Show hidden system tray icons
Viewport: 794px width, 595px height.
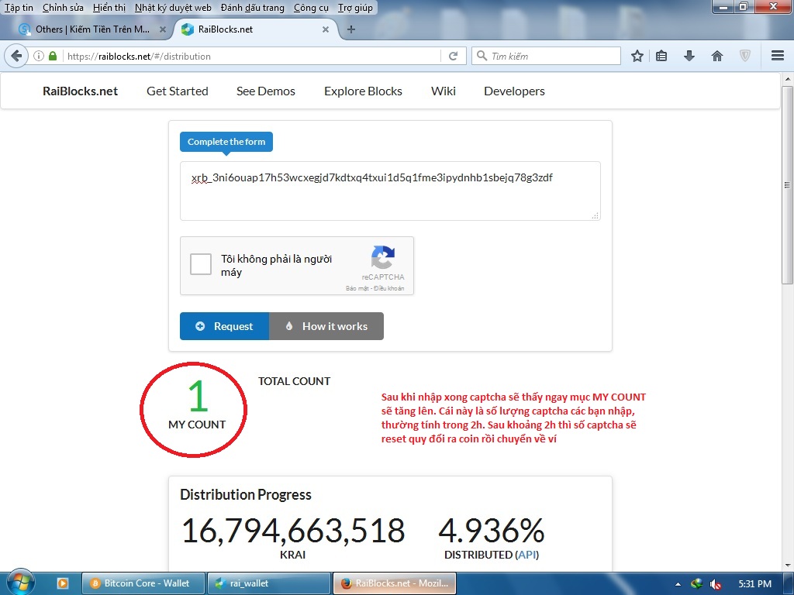point(678,584)
